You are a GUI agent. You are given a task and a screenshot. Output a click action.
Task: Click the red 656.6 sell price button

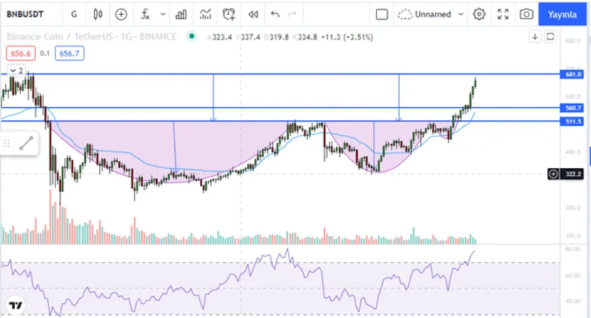pyautogui.click(x=21, y=54)
